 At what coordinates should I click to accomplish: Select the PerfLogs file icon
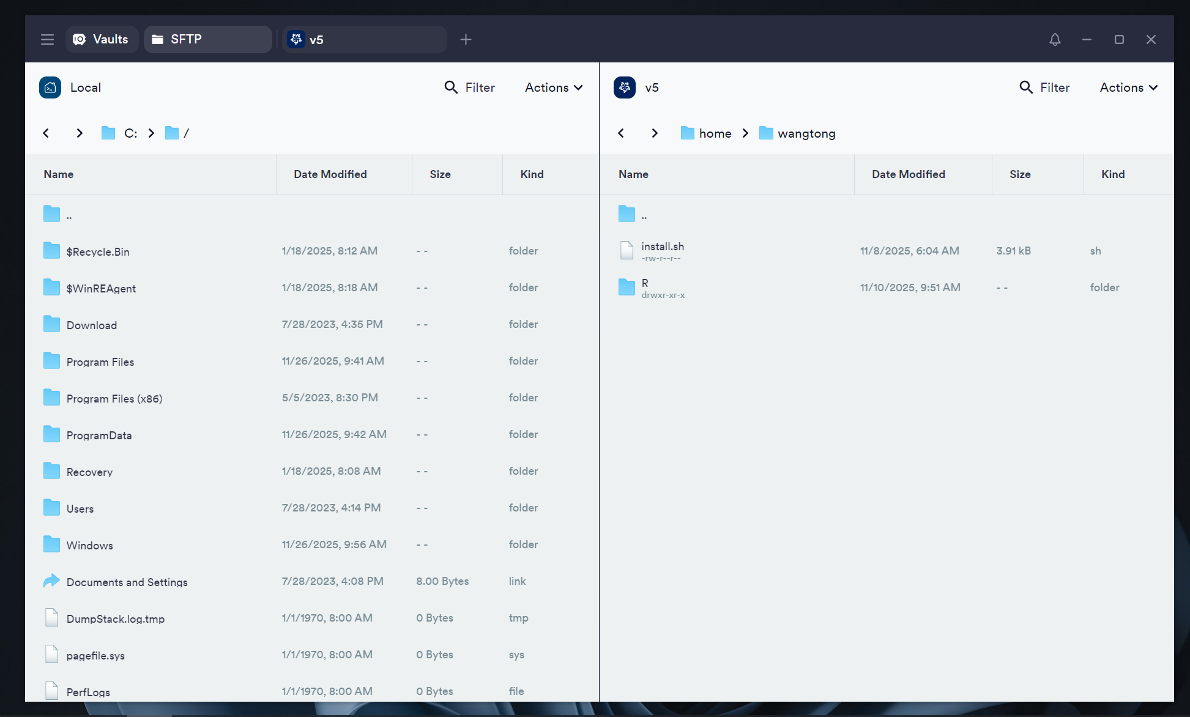tap(52, 691)
